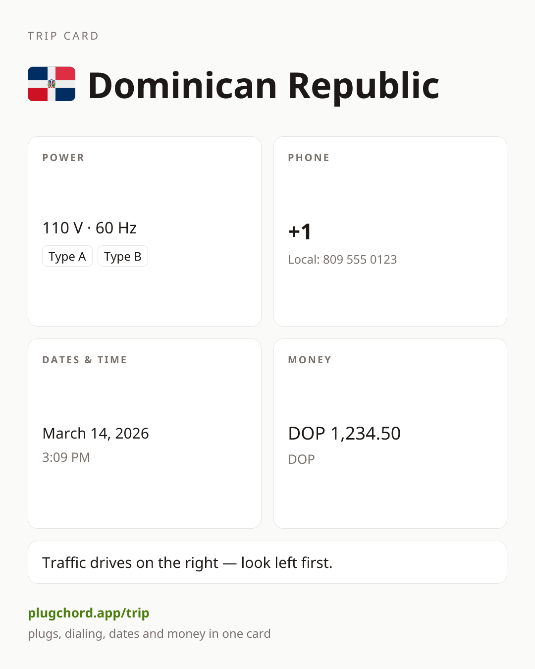
Task: Click the 3:09 PM time text
Action: pos(66,457)
